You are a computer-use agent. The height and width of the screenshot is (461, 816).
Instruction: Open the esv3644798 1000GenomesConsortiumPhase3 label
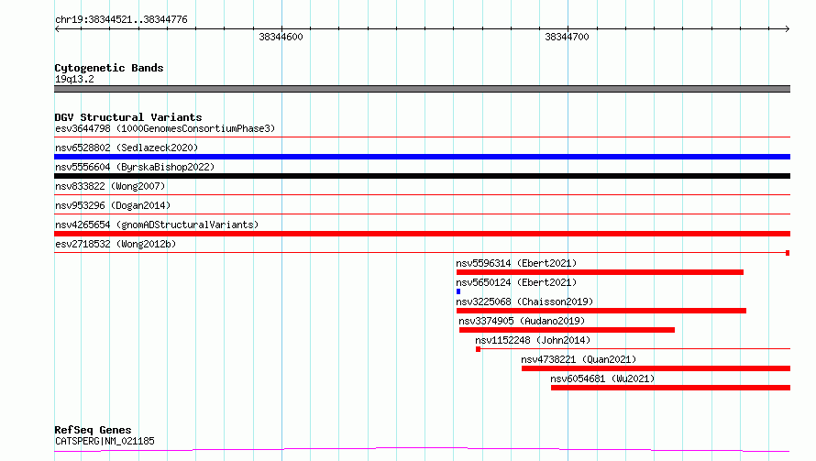pyautogui.click(x=165, y=128)
